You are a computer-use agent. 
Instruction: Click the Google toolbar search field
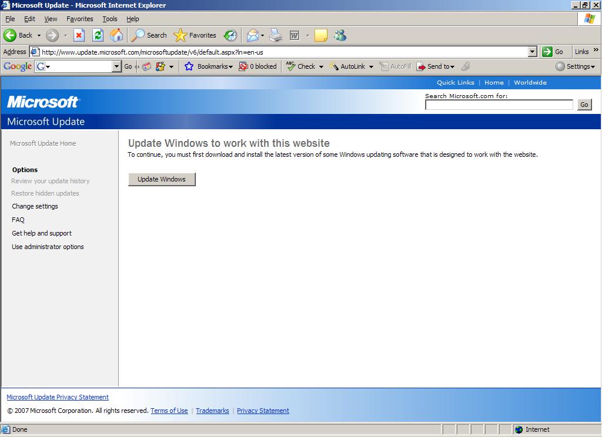click(x=78, y=66)
